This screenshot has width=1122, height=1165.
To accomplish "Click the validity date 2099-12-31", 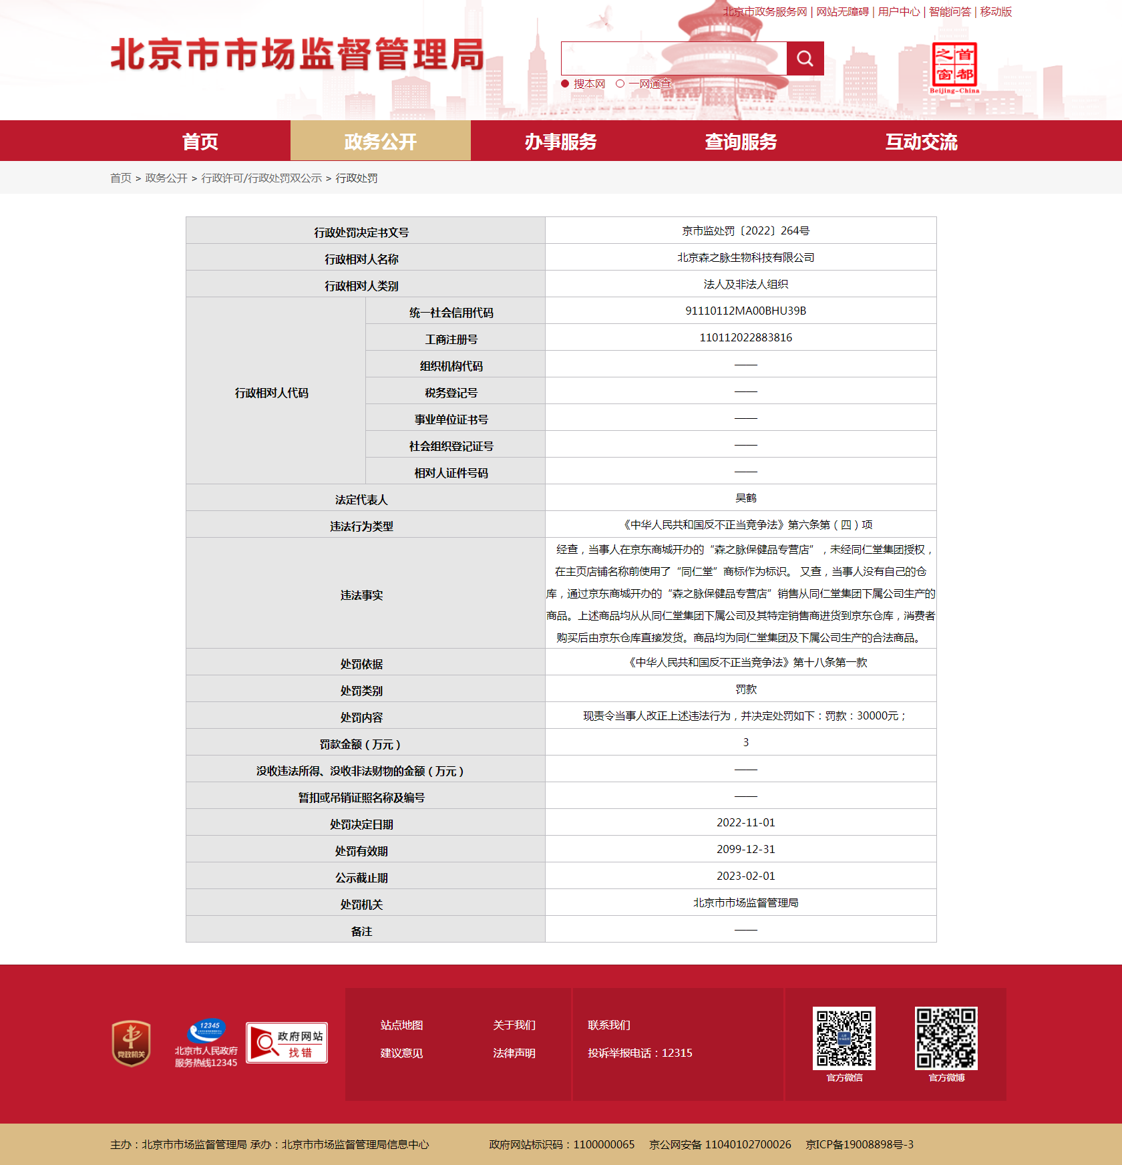I will [x=745, y=849].
